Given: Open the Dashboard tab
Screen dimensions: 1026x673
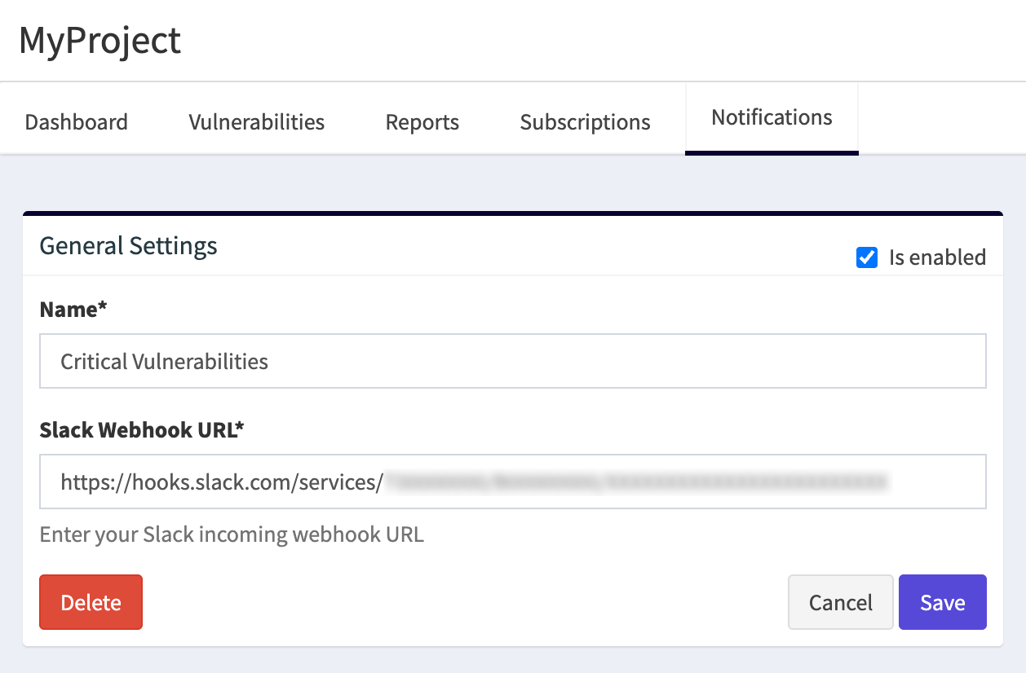Looking at the screenshot, I should 76,122.
